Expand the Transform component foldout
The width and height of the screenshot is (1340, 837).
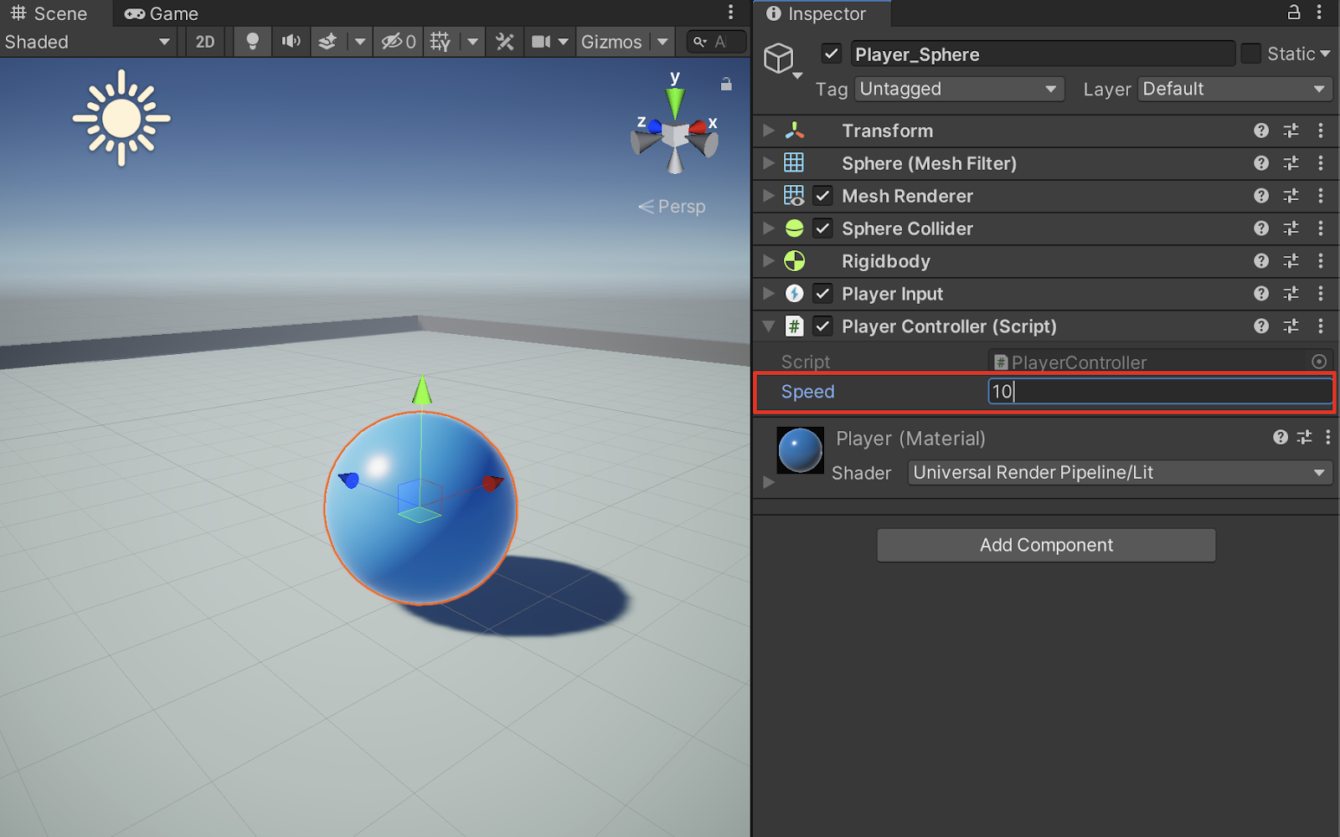click(769, 131)
